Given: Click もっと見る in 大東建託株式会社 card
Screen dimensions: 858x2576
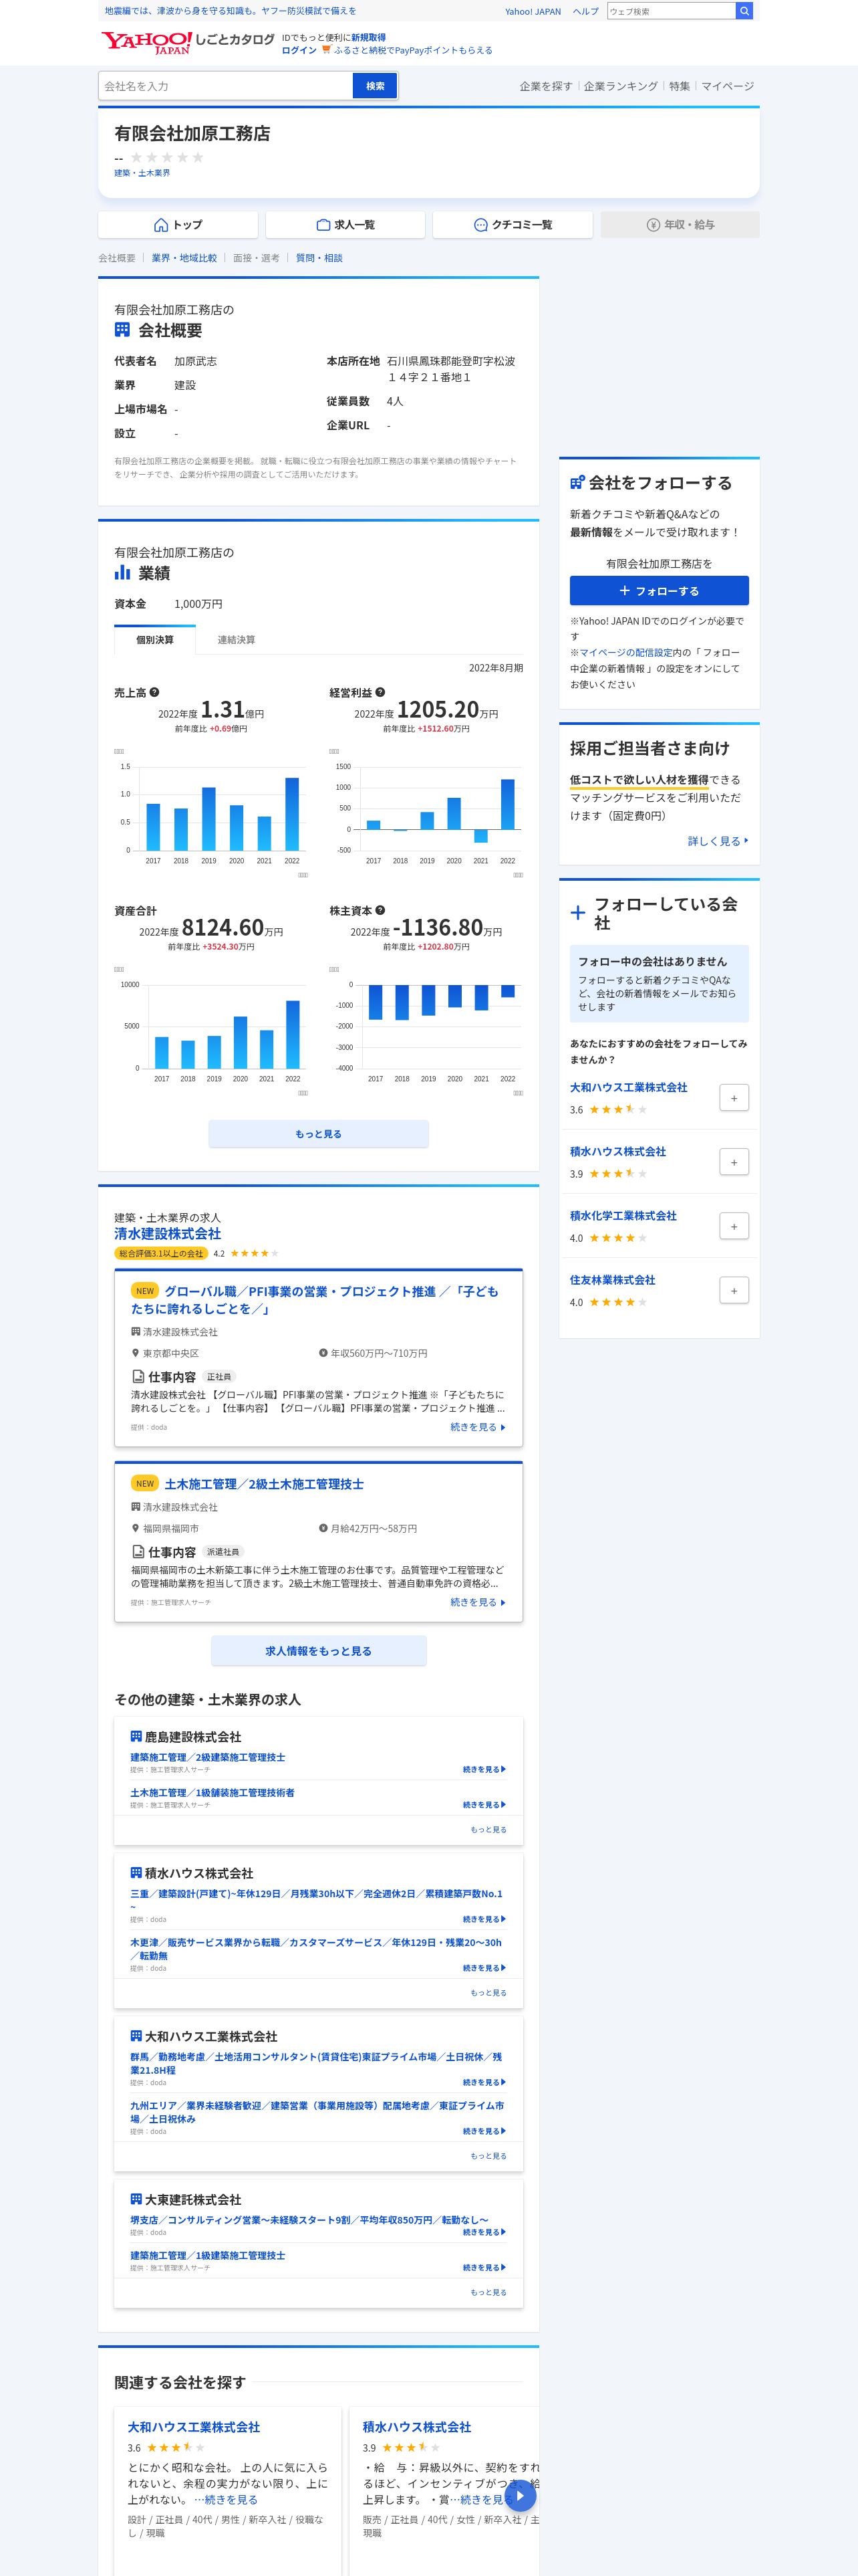Looking at the screenshot, I should pos(488,2292).
